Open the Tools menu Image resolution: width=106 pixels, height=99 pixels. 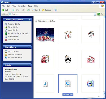click(30, 6)
